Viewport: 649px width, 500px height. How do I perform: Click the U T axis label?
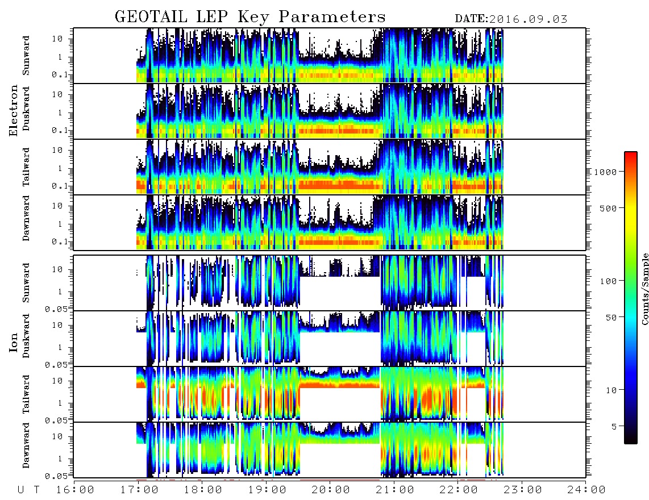[28, 490]
